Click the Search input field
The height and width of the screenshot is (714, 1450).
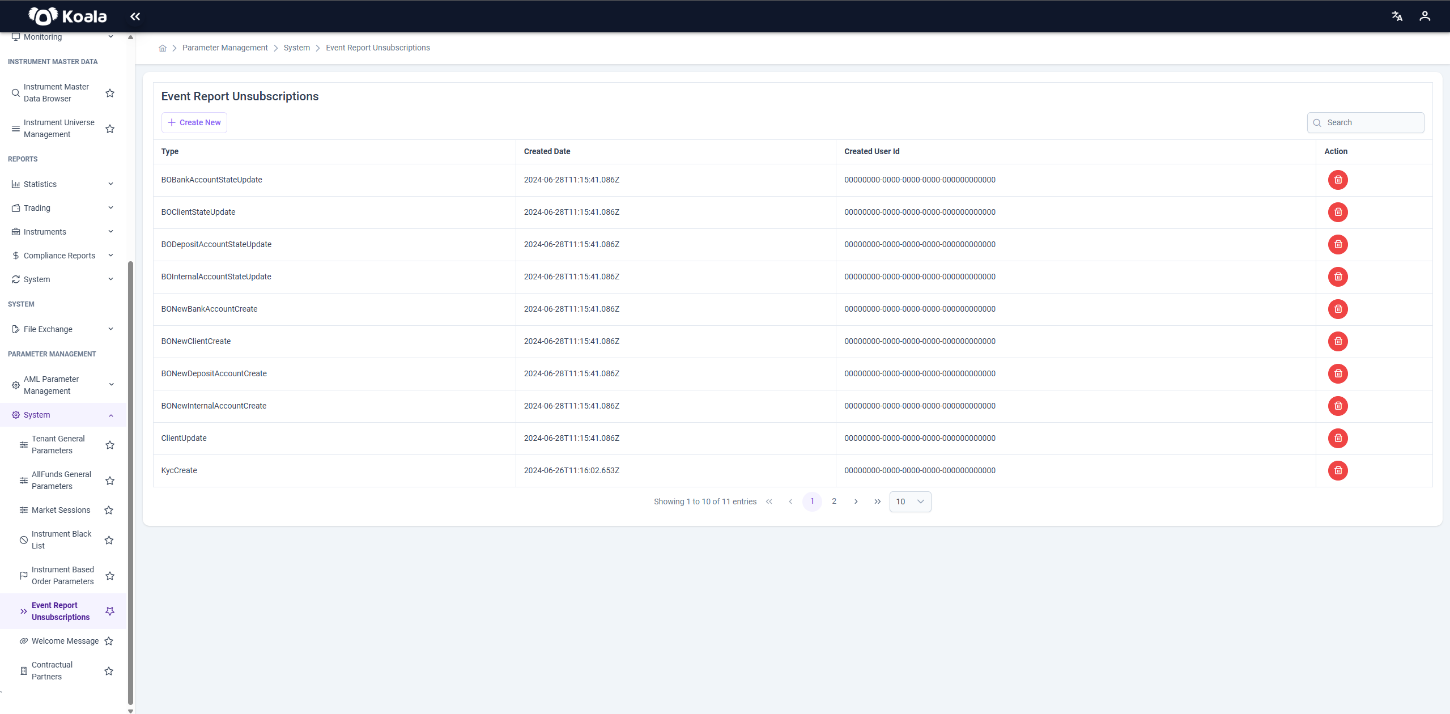(x=1366, y=122)
